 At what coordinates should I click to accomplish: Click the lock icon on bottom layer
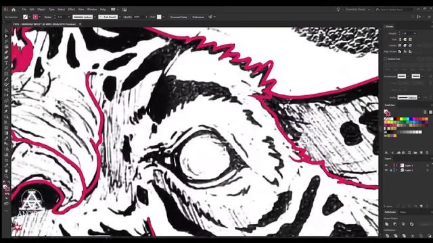(391, 170)
